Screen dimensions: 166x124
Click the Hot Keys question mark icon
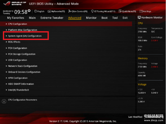click(x=141, y=11)
